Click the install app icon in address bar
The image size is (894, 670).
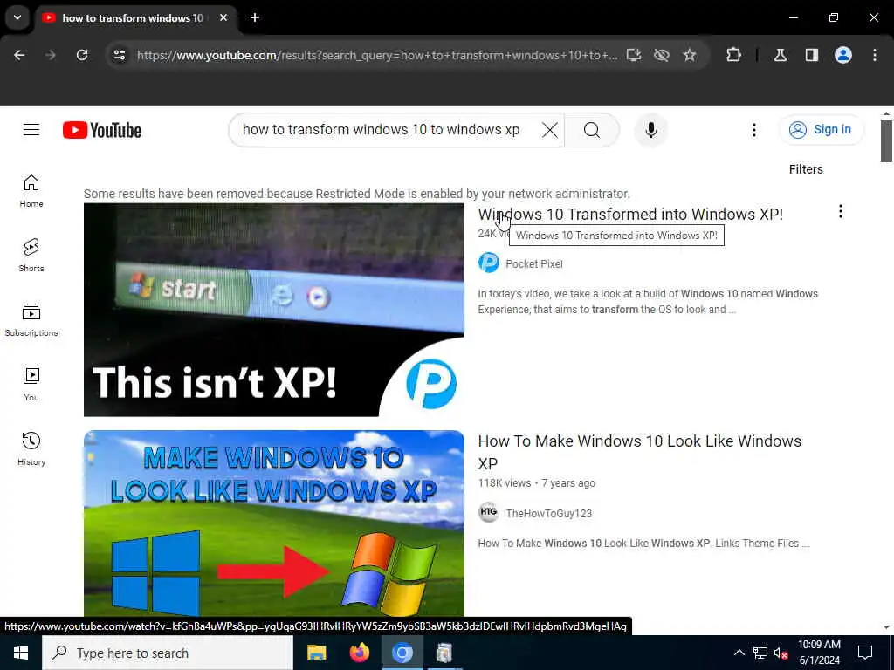point(634,55)
